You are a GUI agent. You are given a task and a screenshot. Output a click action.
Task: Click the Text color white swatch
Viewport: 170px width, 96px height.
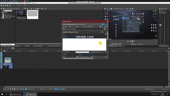82,52
